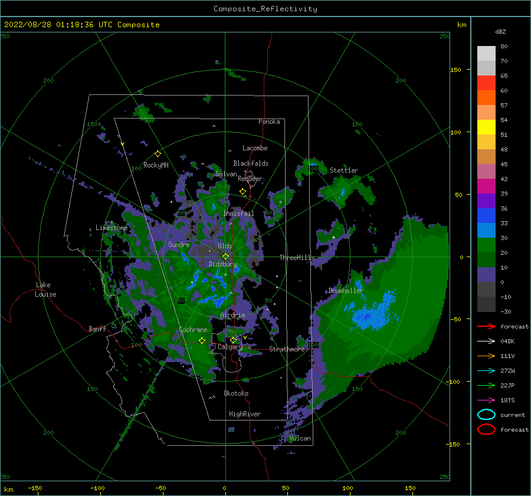Click the yellow diamond marker above Calgary
The image size is (531, 496).
point(233,340)
